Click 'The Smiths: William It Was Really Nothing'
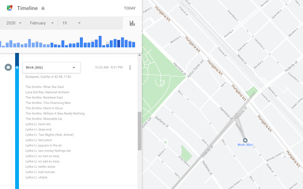Screen dimensions: 303x189 tap(55, 113)
